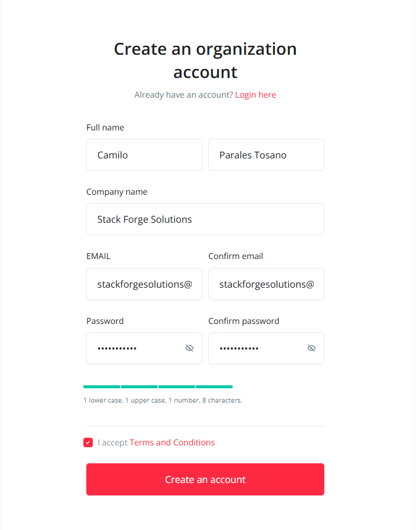The height and width of the screenshot is (530, 416).
Task: Uncheck the Terms and Conditions acceptance box
Action: pos(88,442)
